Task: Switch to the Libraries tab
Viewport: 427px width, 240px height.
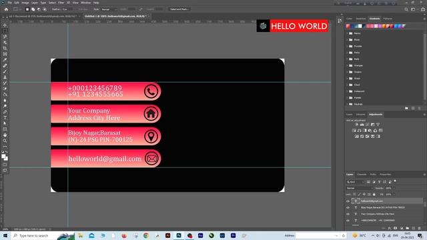Action: 360,114
